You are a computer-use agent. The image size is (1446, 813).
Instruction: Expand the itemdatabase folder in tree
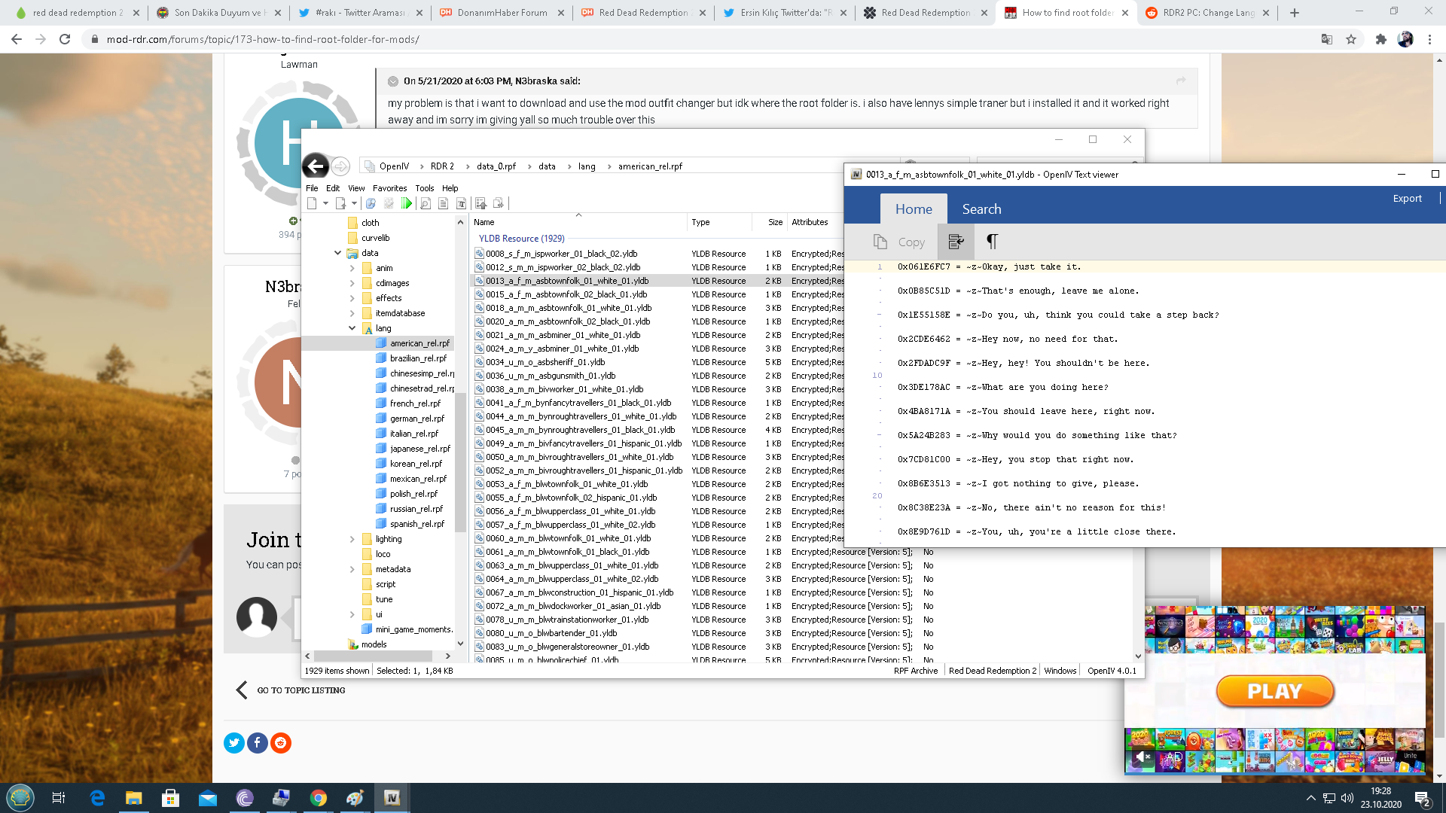(352, 313)
